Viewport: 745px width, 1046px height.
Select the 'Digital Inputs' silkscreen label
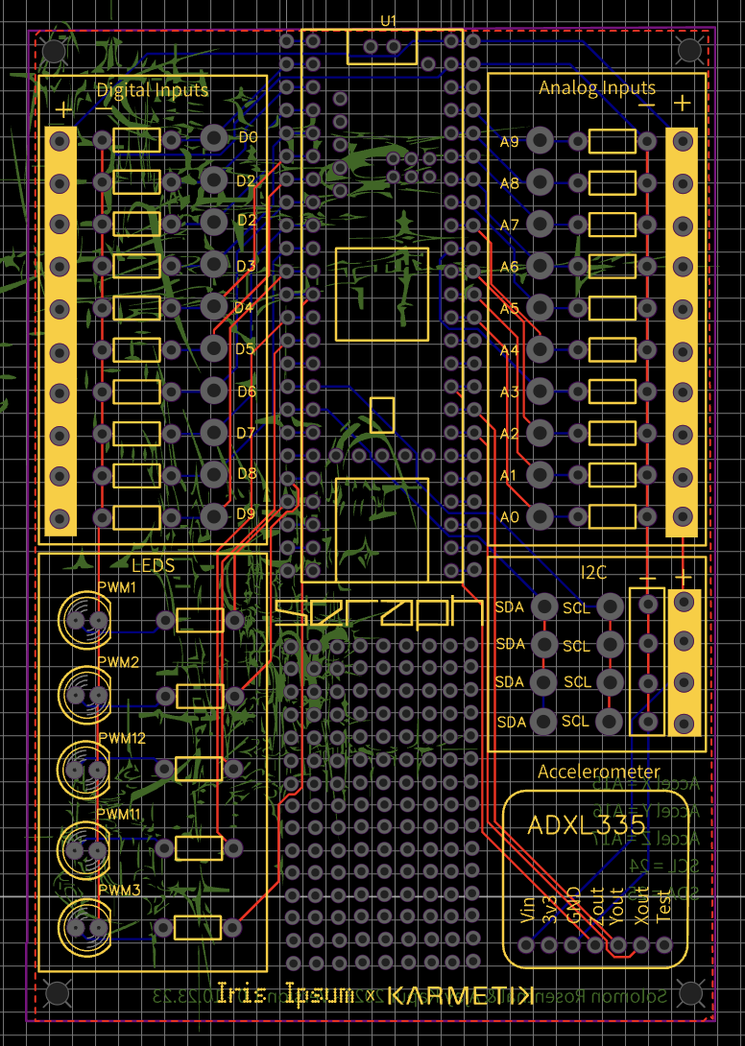point(153,90)
